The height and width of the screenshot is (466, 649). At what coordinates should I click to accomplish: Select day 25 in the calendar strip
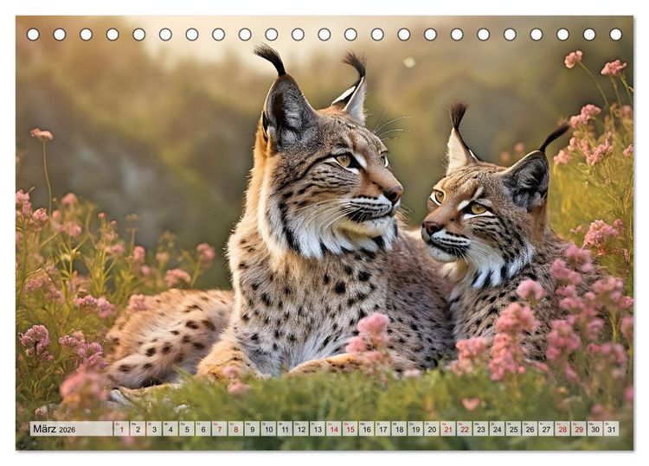pos(514,429)
